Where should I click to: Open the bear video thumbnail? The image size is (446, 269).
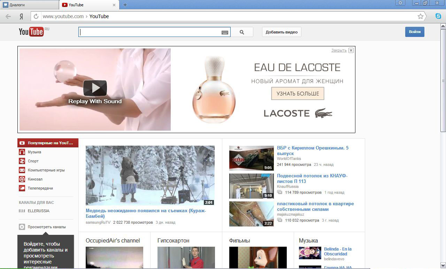pyautogui.click(x=150, y=176)
